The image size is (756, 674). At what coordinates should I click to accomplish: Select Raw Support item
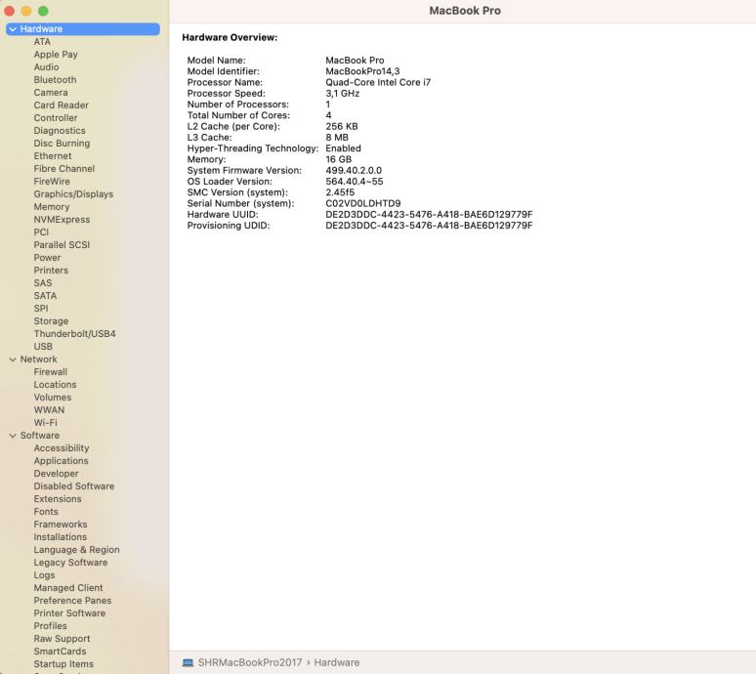[62, 639]
